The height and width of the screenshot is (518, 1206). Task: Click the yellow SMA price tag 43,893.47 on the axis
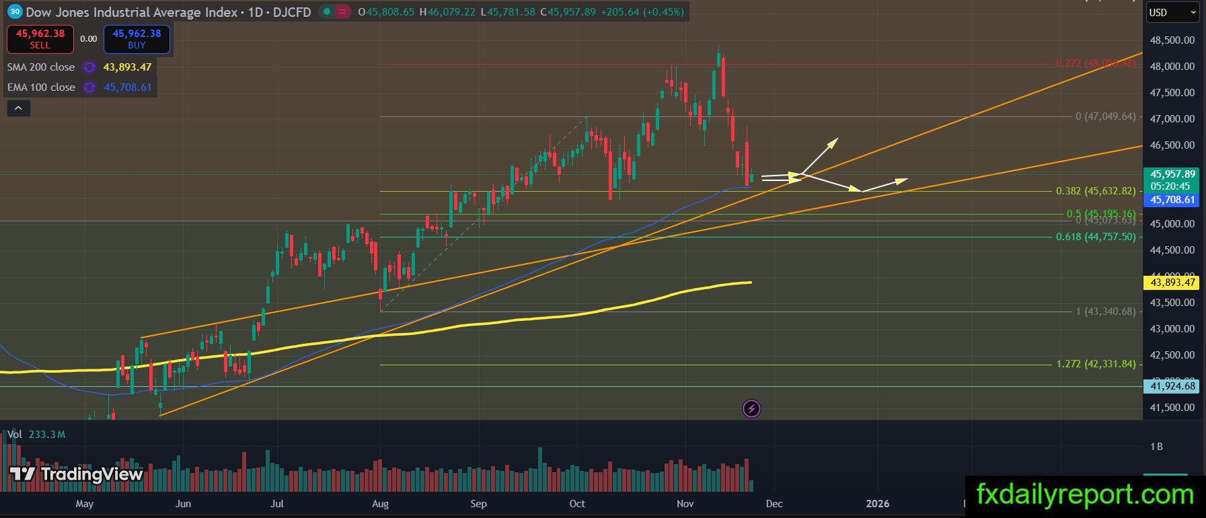1172,283
